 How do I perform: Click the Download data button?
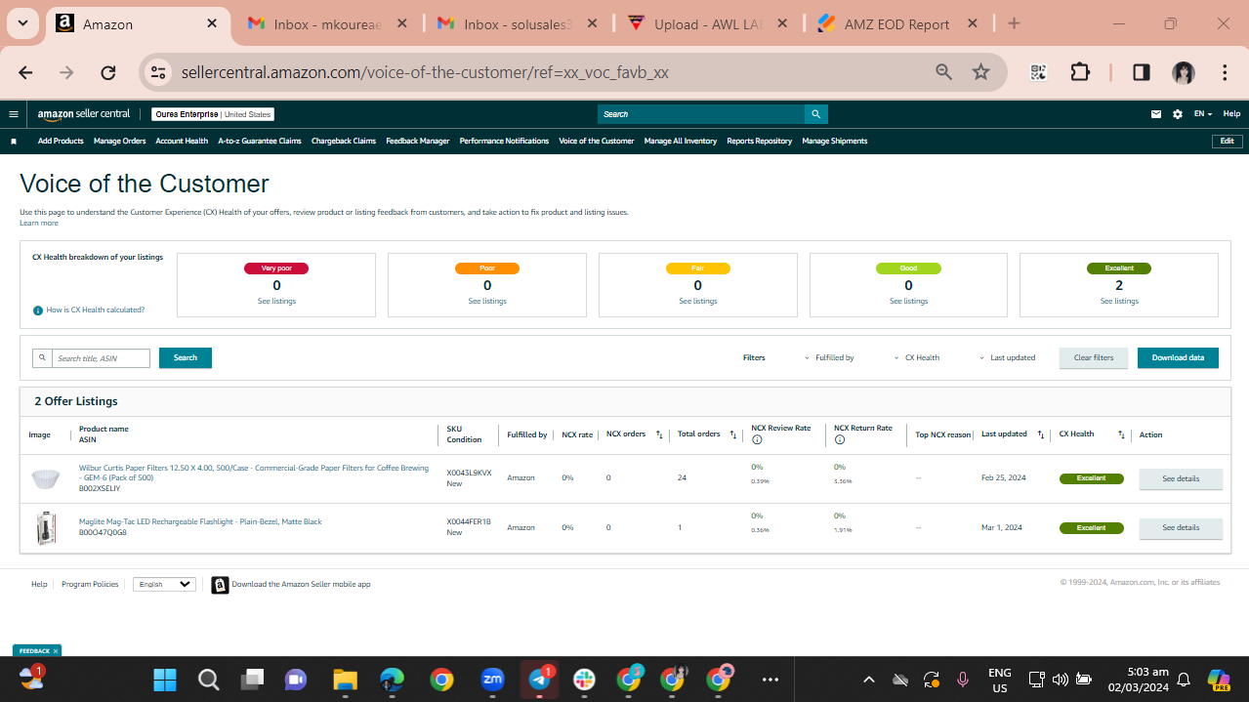1178,358
